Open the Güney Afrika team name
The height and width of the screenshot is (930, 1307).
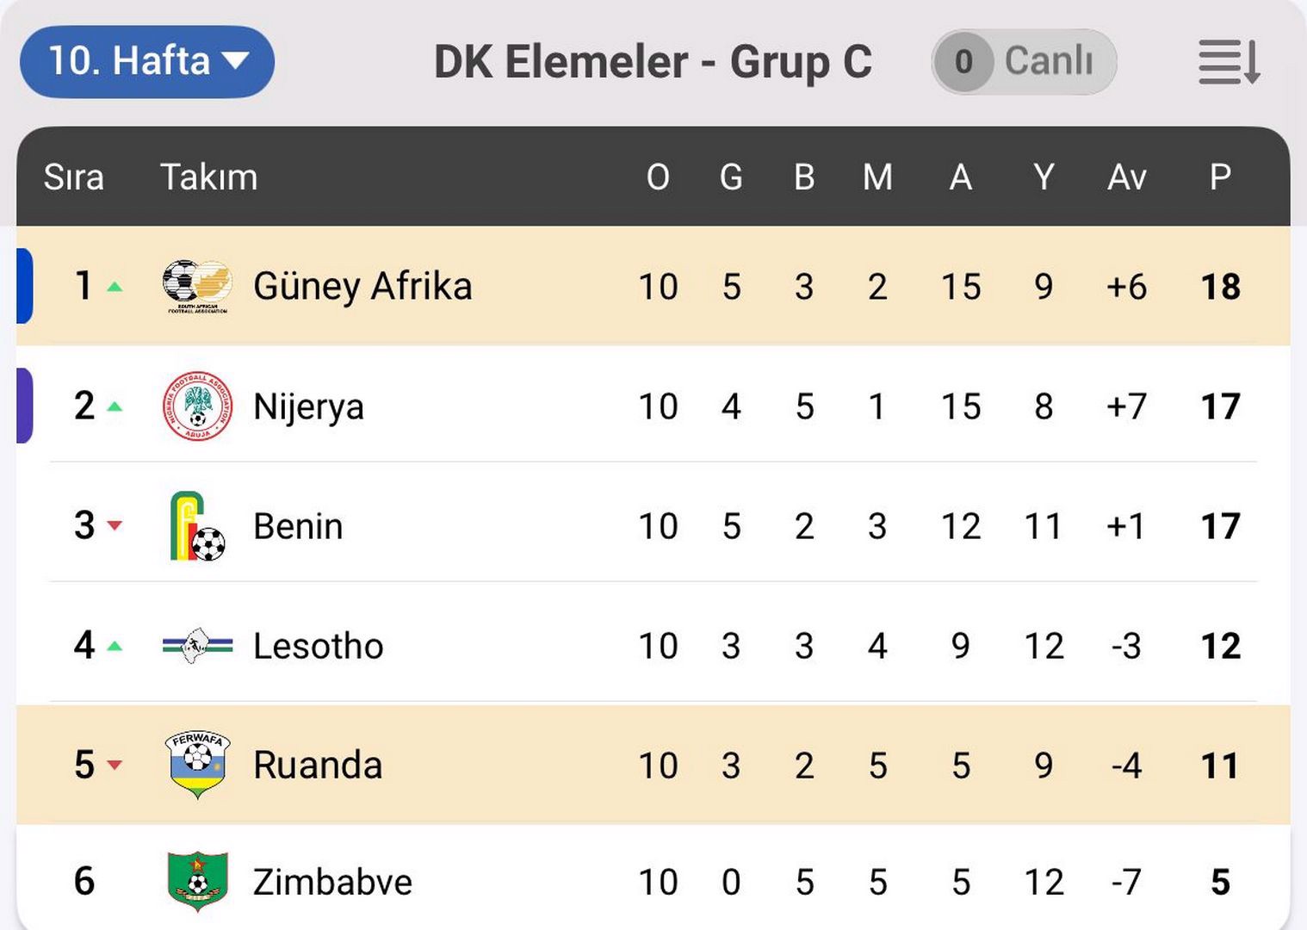click(x=362, y=286)
